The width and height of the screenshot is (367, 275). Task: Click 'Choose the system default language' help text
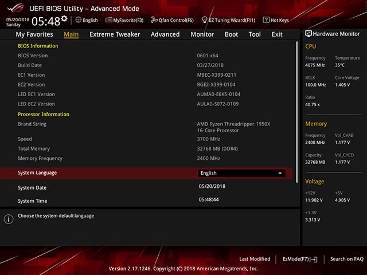[56, 216]
